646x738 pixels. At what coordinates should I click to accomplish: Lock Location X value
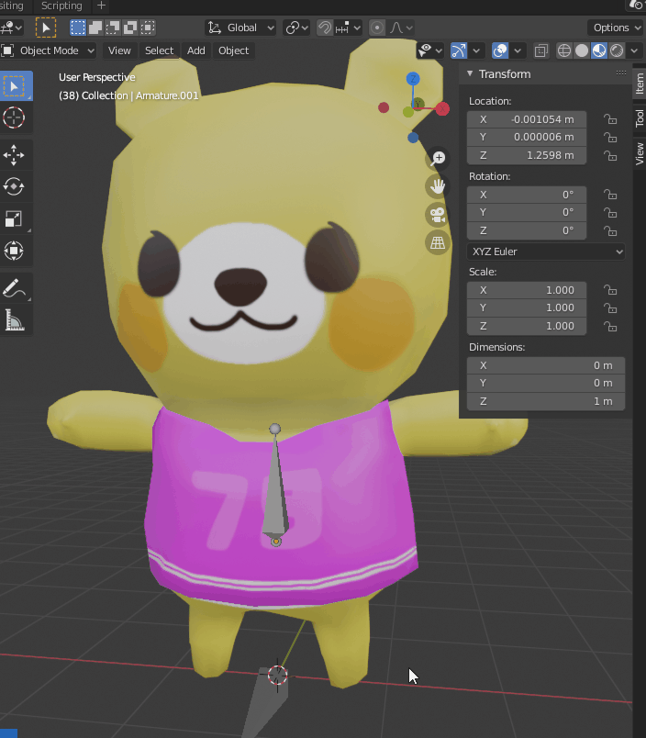[610, 119]
